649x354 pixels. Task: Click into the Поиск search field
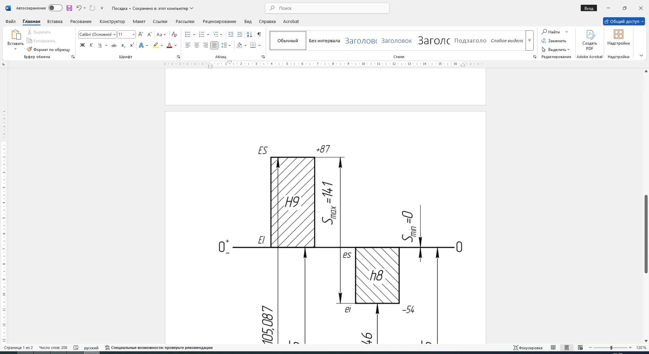327,8
